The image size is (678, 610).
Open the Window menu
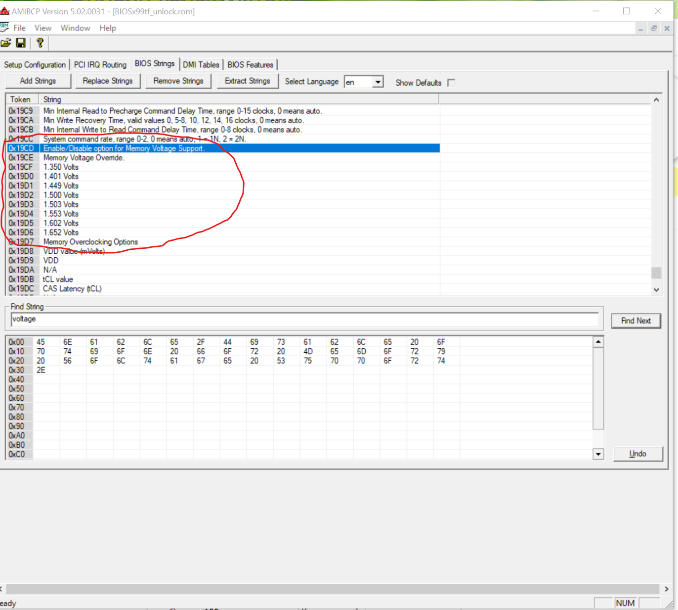[75, 28]
